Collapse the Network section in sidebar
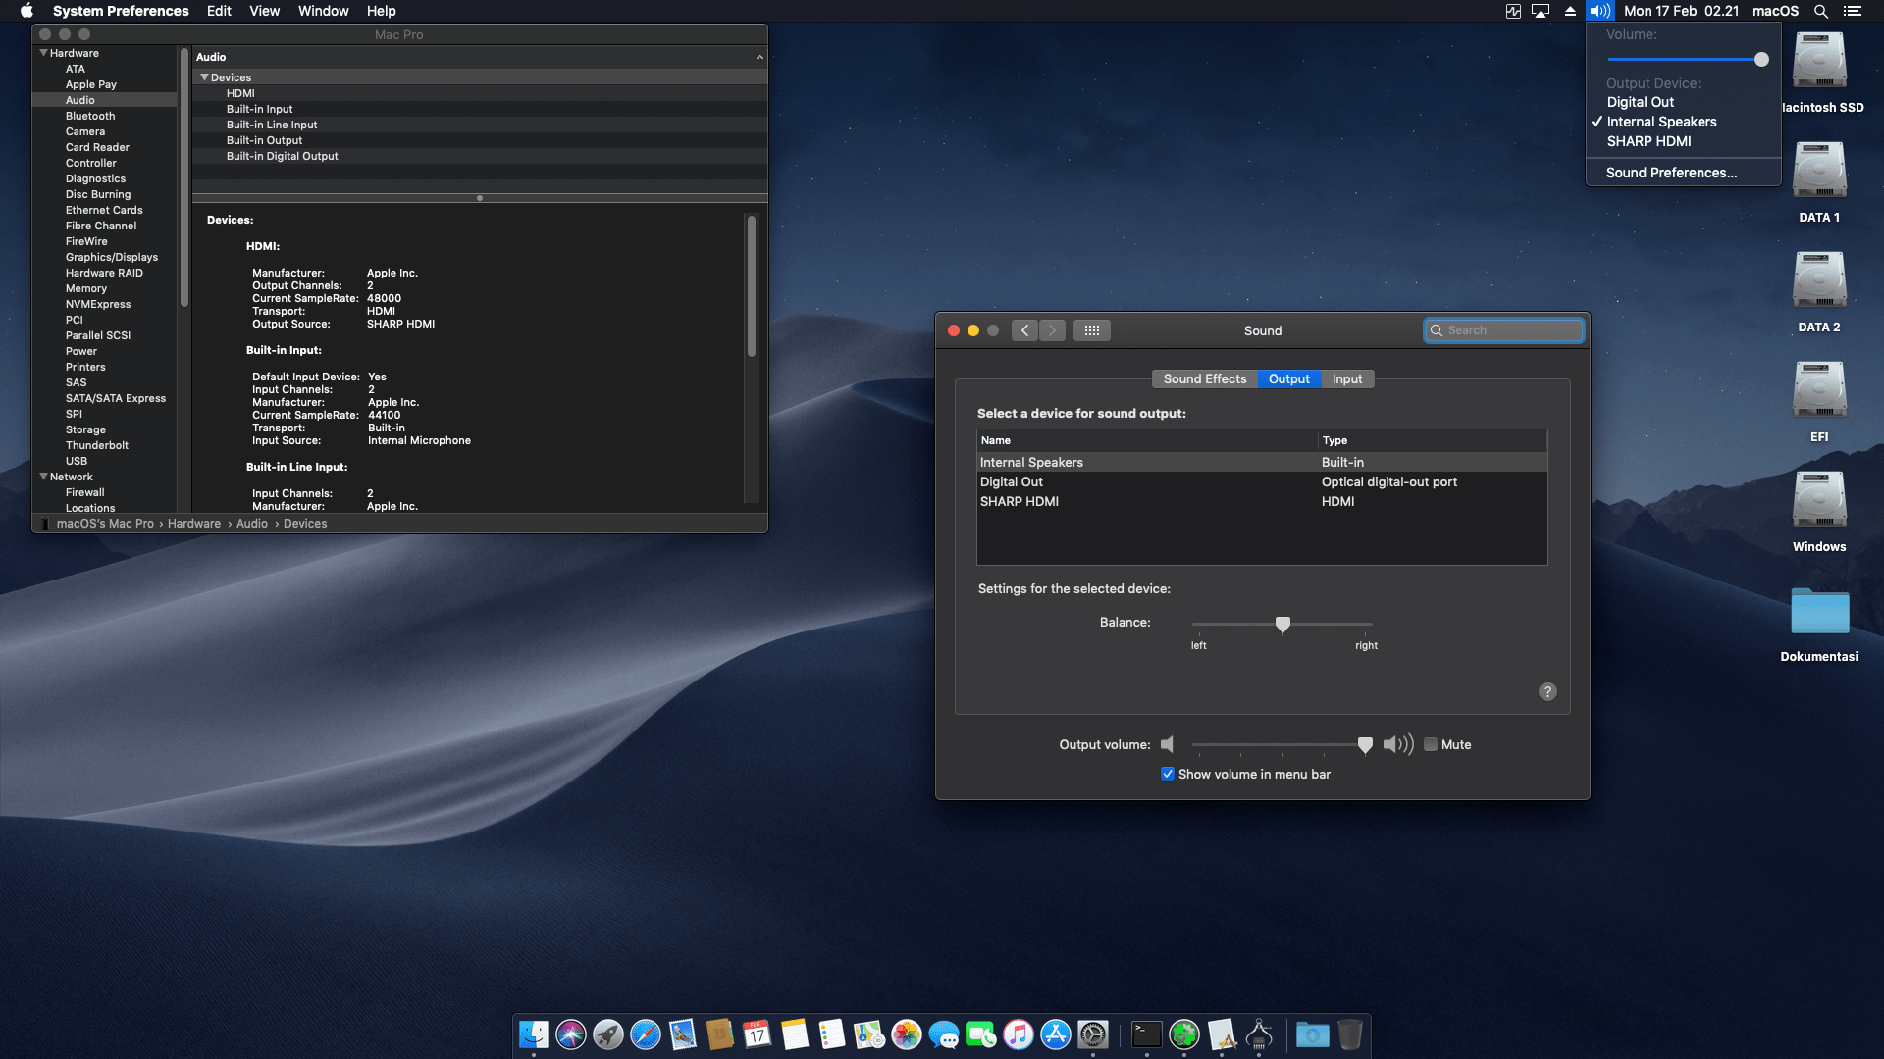 click(x=43, y=477)
